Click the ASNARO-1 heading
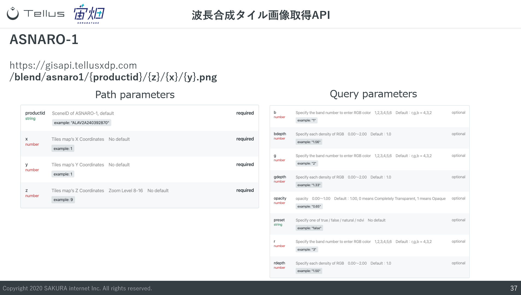Viewport: 521px width, 295px height. (44, 39)
